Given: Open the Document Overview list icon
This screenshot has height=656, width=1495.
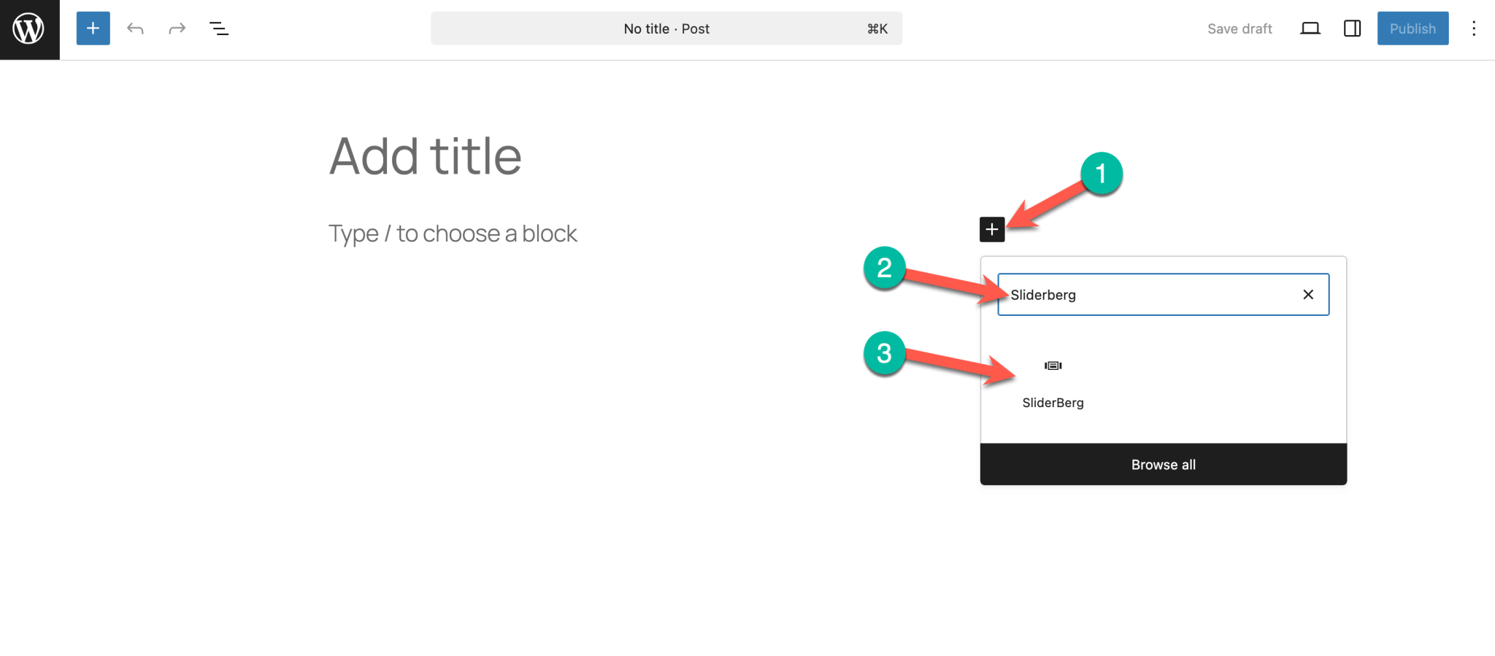Looking at the screenshot, I should (218, 28).
